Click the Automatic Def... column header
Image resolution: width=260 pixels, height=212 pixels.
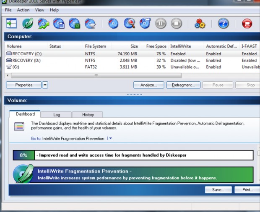click(221, 46)
